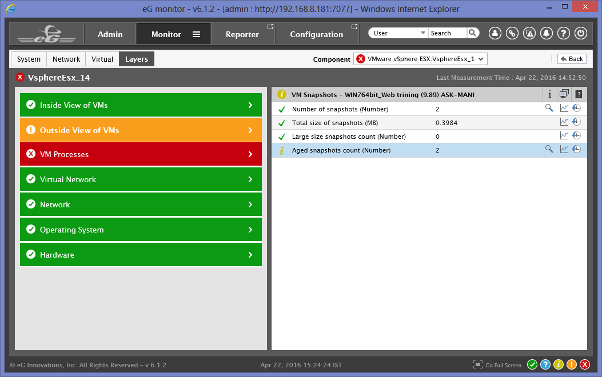This screenshot has width=602, height=377.
Task: Open the Configuration menu
Action: (317, 34)
